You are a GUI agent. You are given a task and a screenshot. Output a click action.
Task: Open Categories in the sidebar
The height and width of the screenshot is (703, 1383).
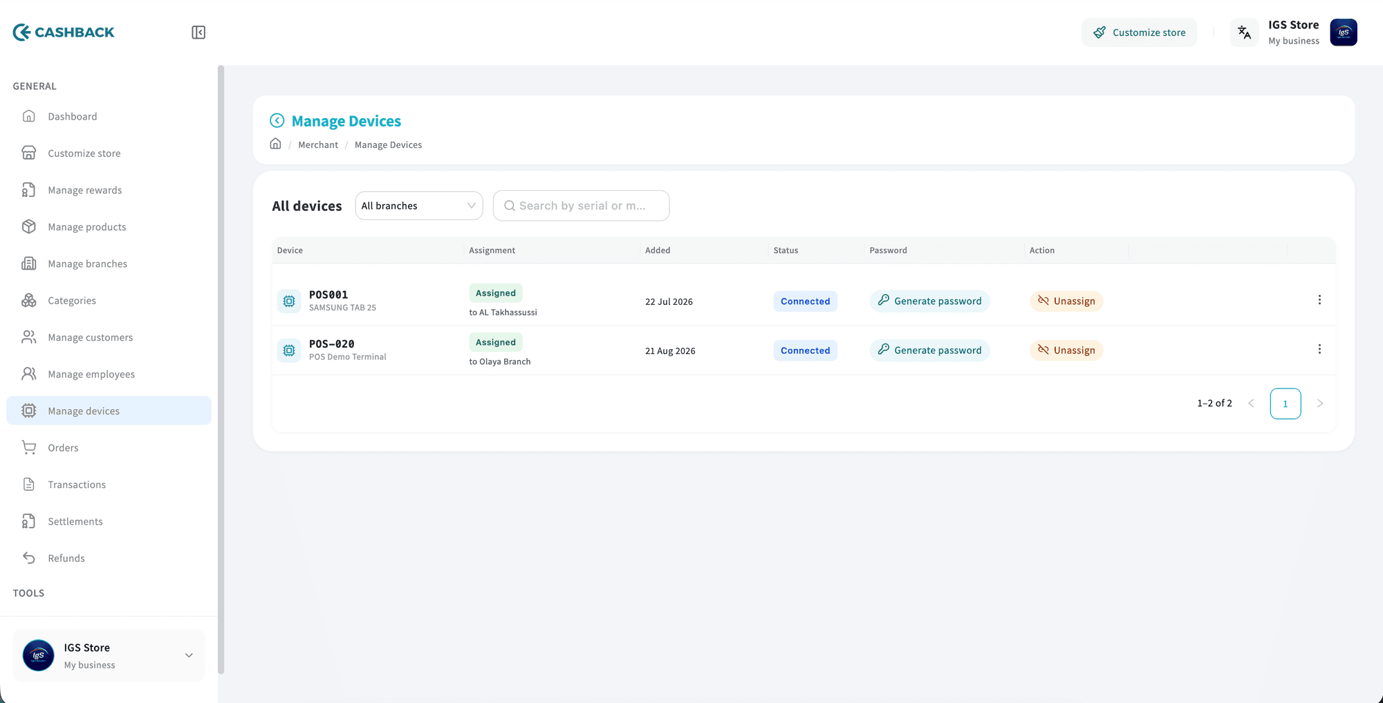click(x=109, y=300)
